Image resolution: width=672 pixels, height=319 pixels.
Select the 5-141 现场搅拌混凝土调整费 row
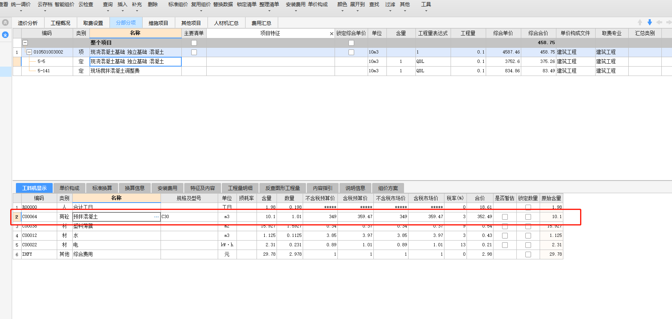[x=342, y=71]
